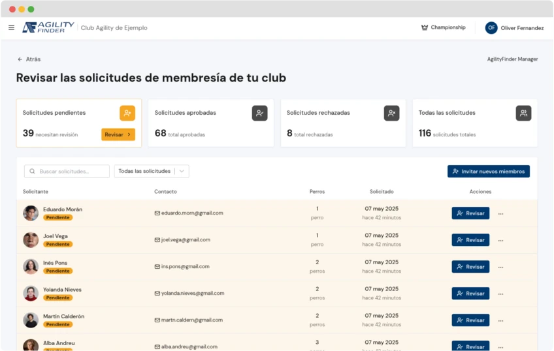The image size is (554, 351).
Task: Click the rejected requests user-x icon
Action: [391, 113]
